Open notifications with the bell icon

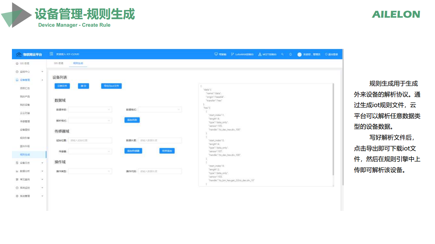pyautogui.click(x=290, y=54)
